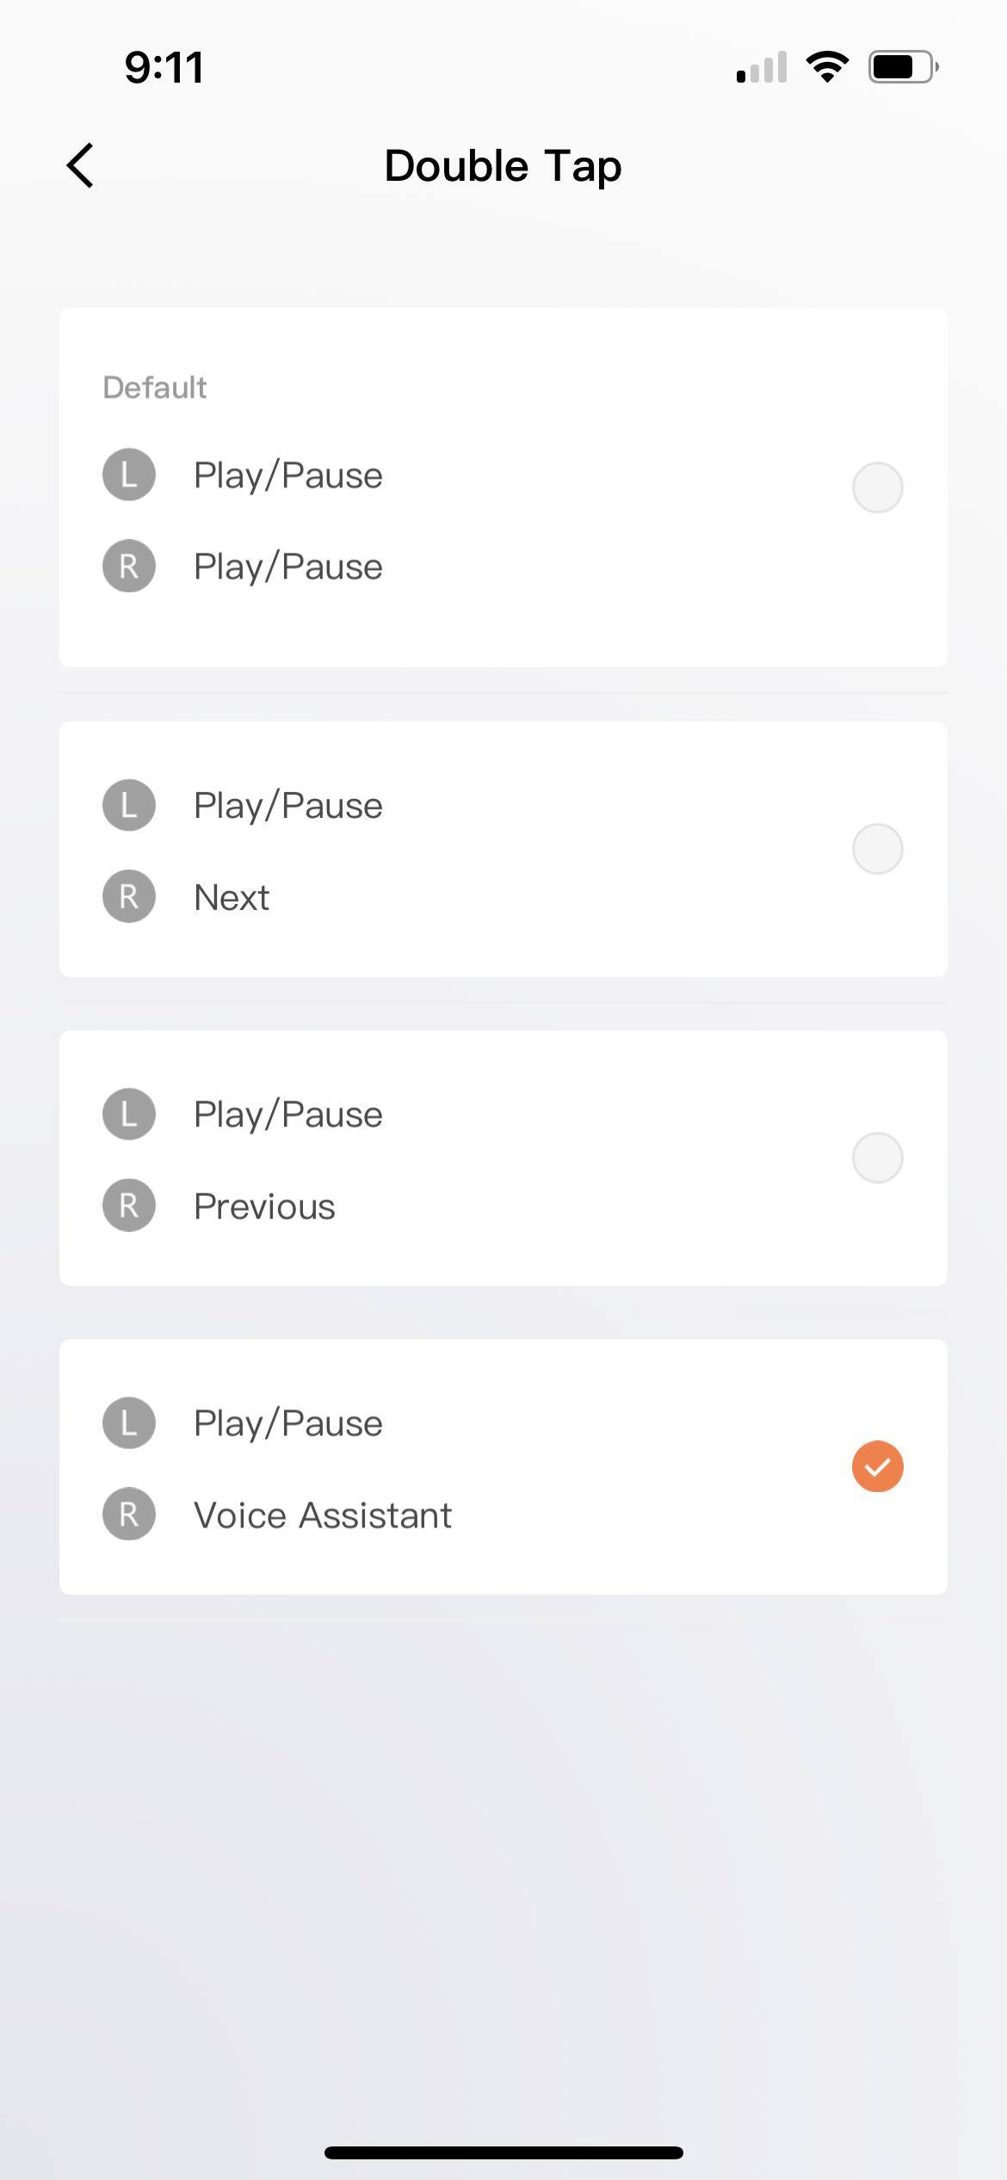The width and height of the screenshot is (1007, 2180).
Task: Tap the Voice Assistant label
Action: [323, 1515]
